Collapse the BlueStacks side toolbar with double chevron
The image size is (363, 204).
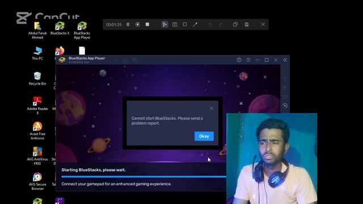coord(285,60)
